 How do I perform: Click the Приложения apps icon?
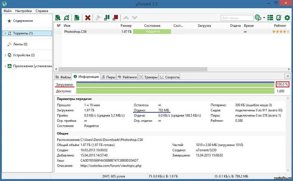pos(10,66)
